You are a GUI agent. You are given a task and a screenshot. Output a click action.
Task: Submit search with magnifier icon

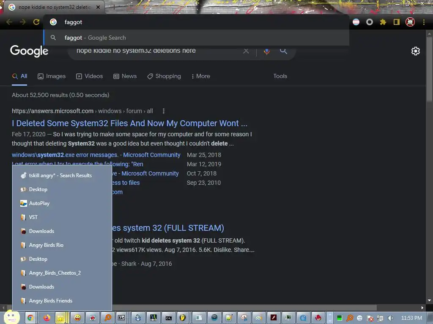283,51
